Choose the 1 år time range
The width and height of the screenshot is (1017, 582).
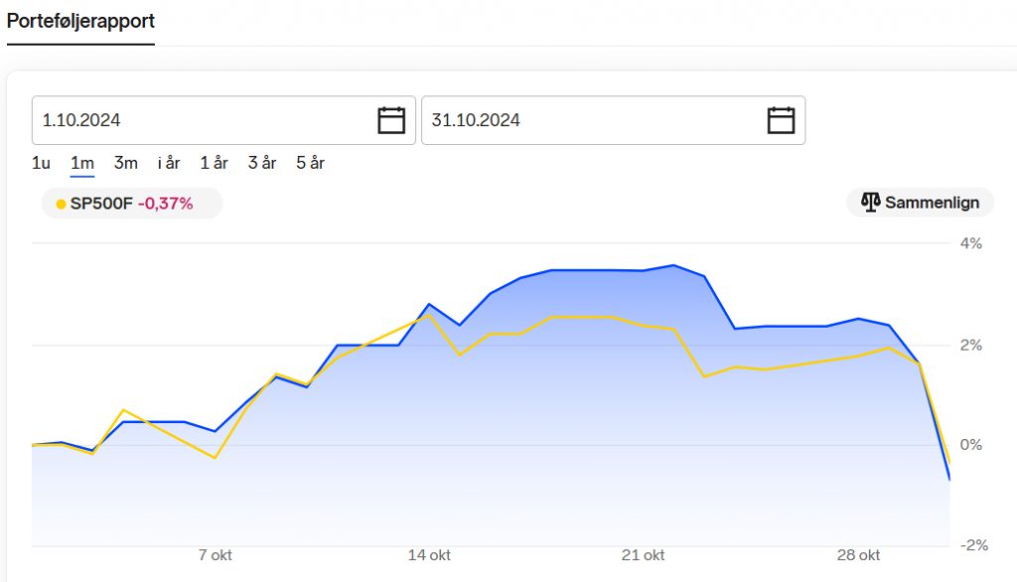tap(215, 163)
